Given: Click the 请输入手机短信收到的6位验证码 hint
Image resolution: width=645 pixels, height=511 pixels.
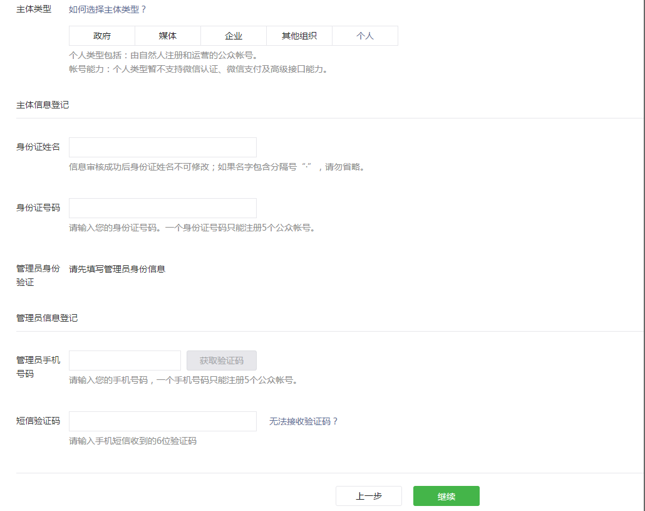Looking at the screenshot, I should tap(133, 441).
